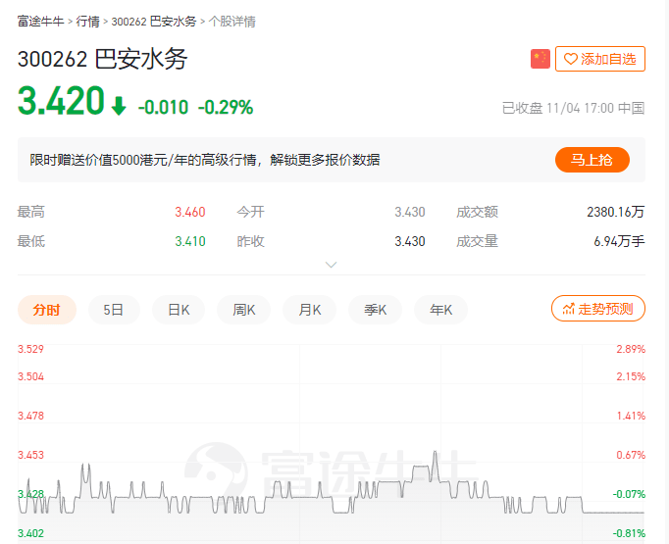Click the 1.41% axis label on chart
669x544 pixels.
[x=631, y=416]
